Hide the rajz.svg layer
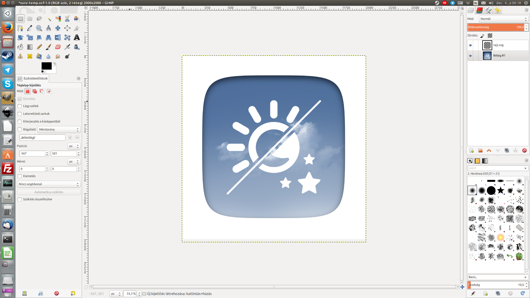The image size is (530, 298). coord(470,45)
